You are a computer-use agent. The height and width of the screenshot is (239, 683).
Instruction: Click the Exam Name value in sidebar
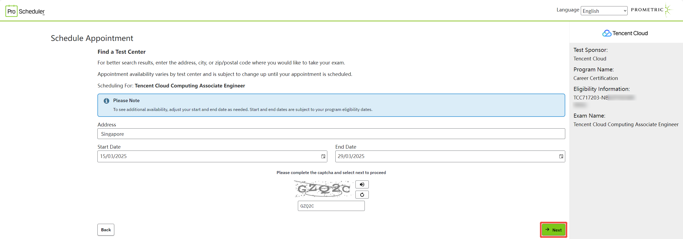pos(626,124)
